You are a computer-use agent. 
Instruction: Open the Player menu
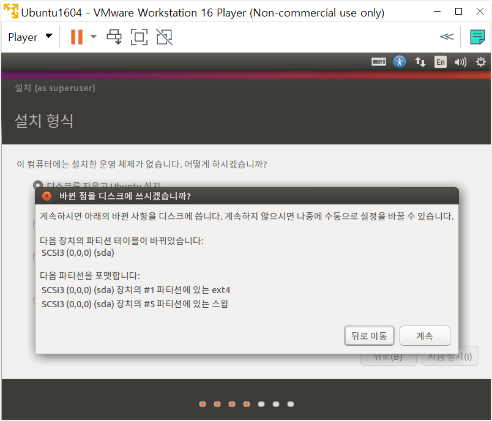coord(30,37)
